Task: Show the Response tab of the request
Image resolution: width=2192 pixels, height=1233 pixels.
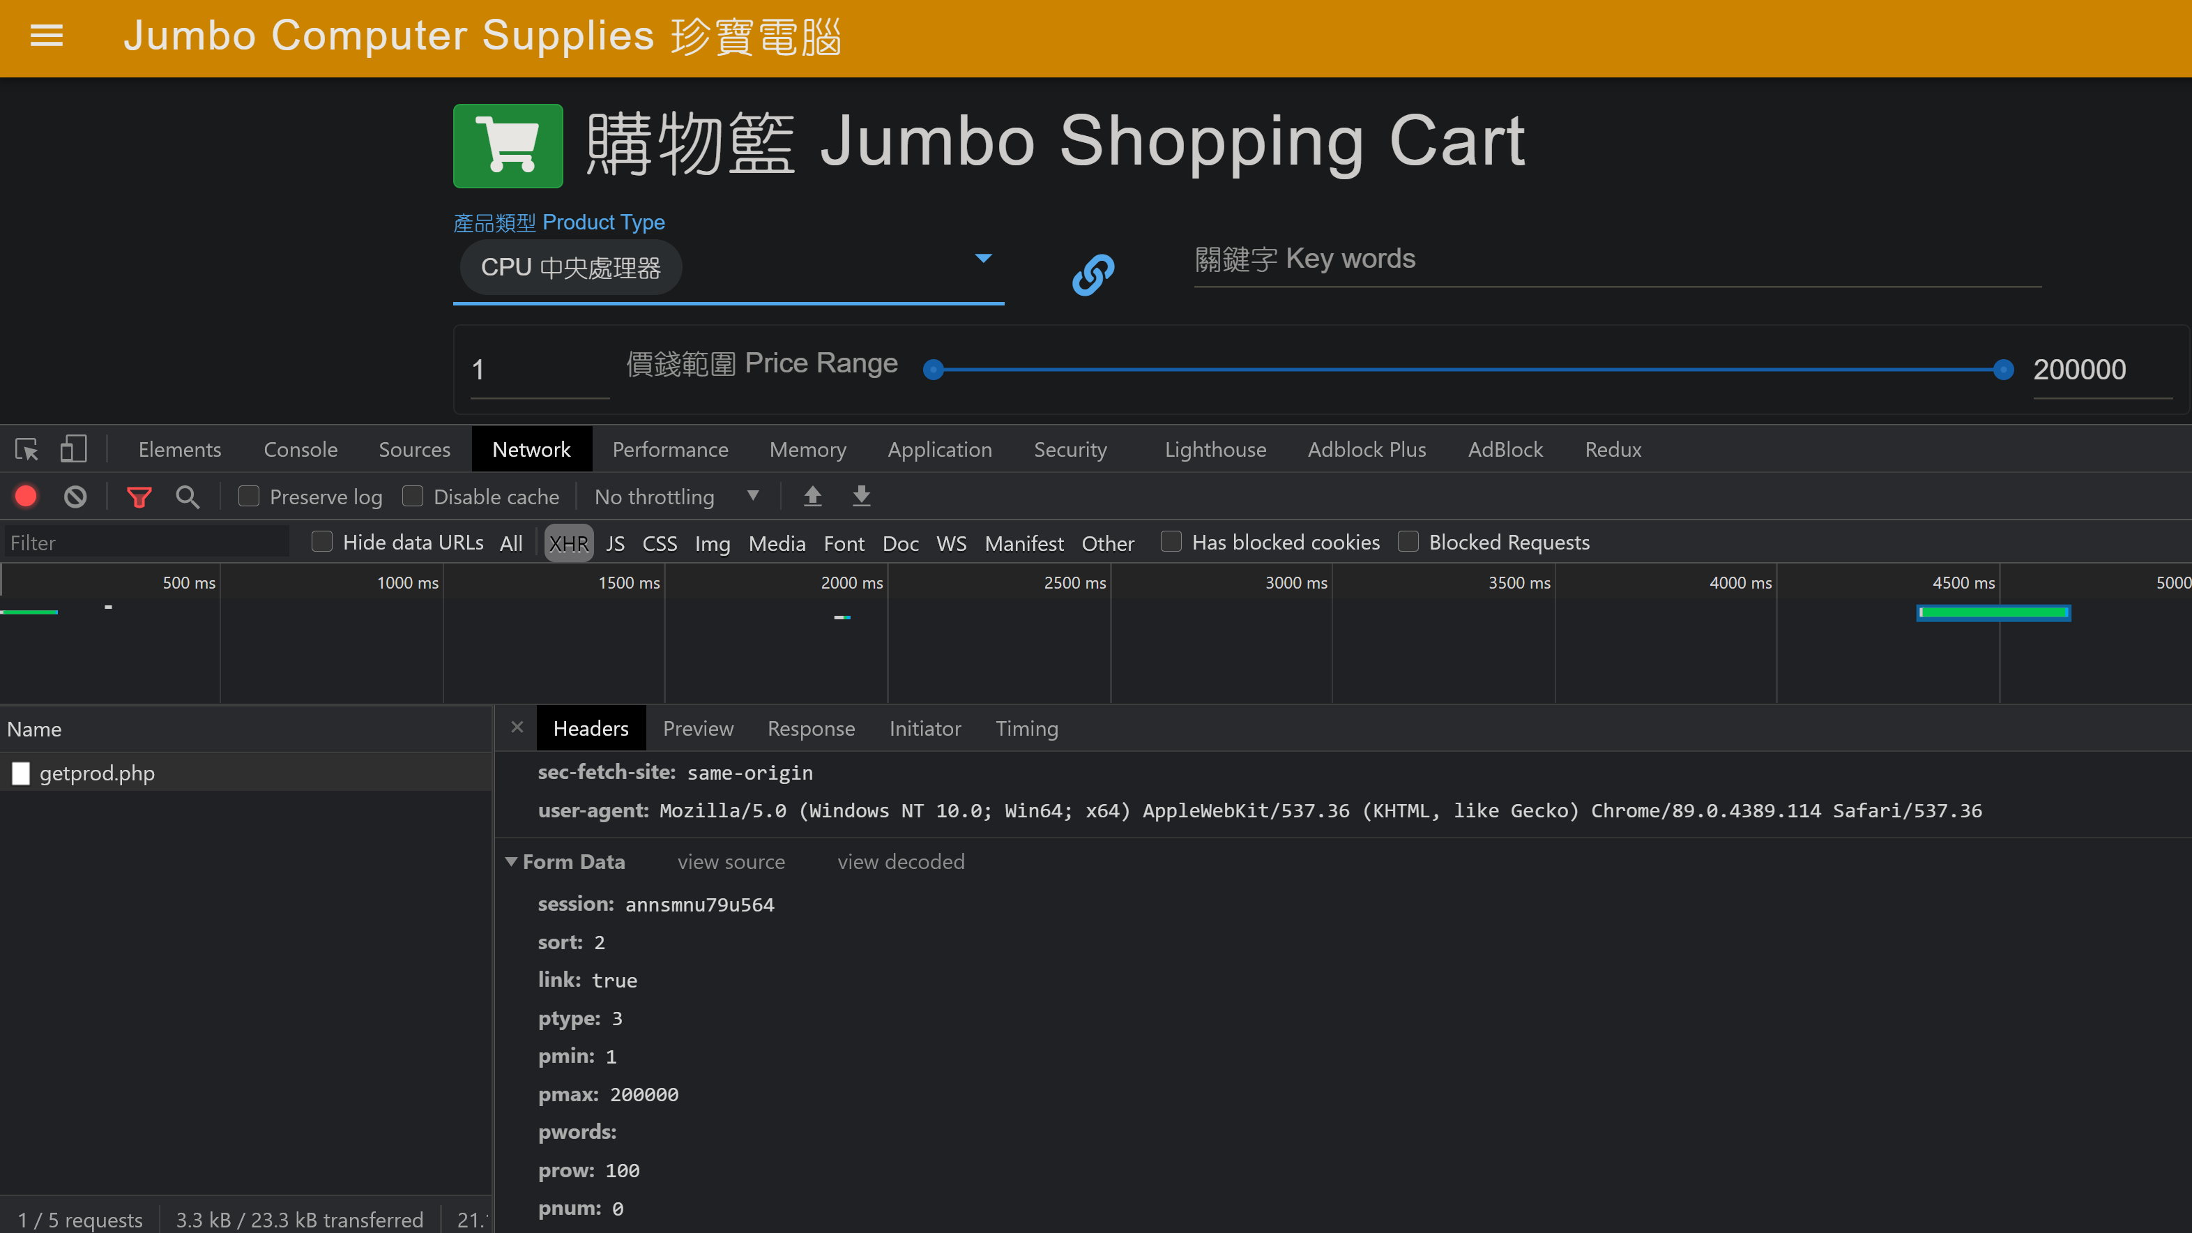Action: point(811,728)
